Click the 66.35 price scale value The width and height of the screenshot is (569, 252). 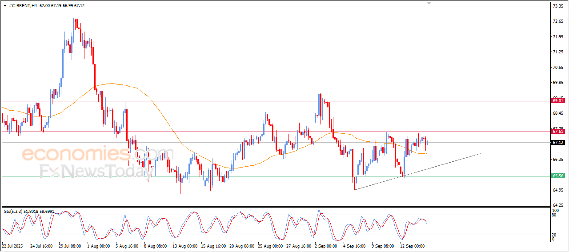[x=558, y=160]
